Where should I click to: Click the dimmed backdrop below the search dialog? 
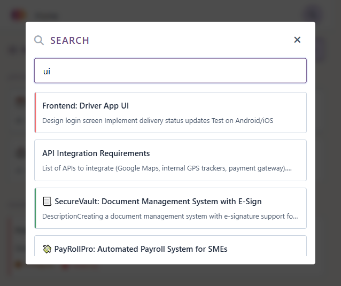[x=170, y=275]
